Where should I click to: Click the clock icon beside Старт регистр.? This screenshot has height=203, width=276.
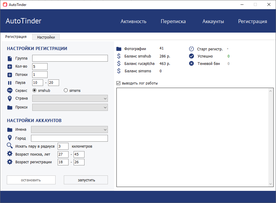pos(191,49)
